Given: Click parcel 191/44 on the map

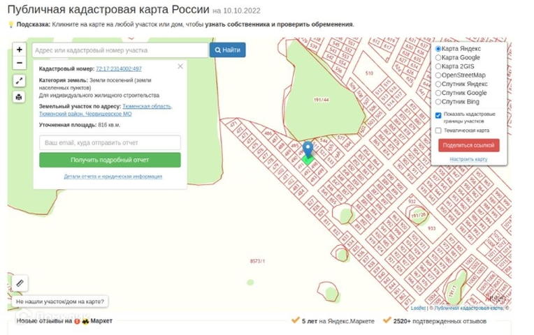Looking at the screenshot, I should tap(321, 100).
